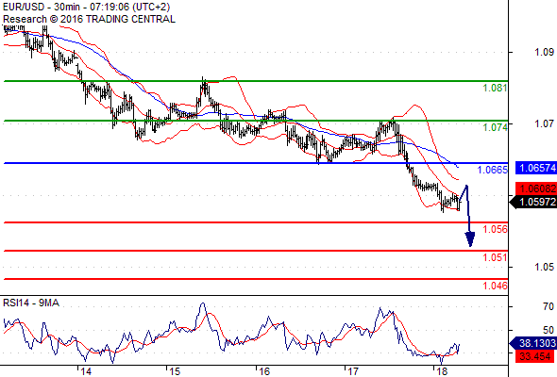Viewport: 557px width, 377px height.
Task: Click the RSI14 - 9MA indicator label
Action: coord(31,303)
